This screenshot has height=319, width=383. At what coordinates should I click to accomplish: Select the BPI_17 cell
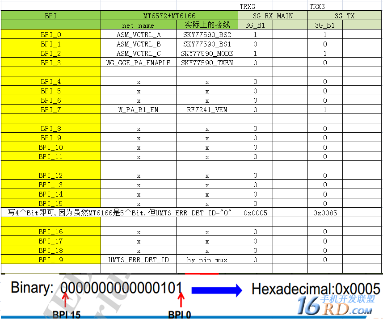(x=51, y=241)
